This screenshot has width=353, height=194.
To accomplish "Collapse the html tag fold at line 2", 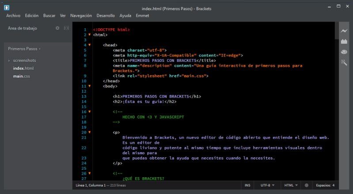I will (x=89, y=34).
